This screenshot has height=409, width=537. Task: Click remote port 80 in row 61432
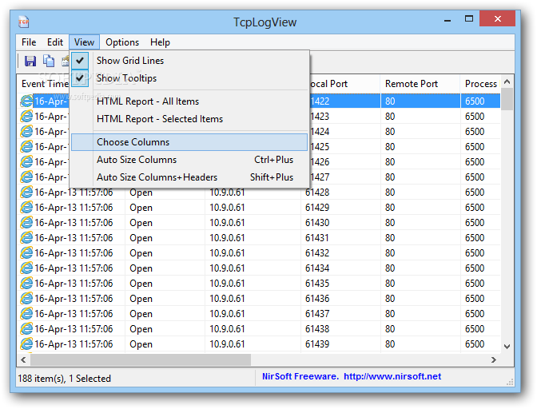click(x=390, y=253)
